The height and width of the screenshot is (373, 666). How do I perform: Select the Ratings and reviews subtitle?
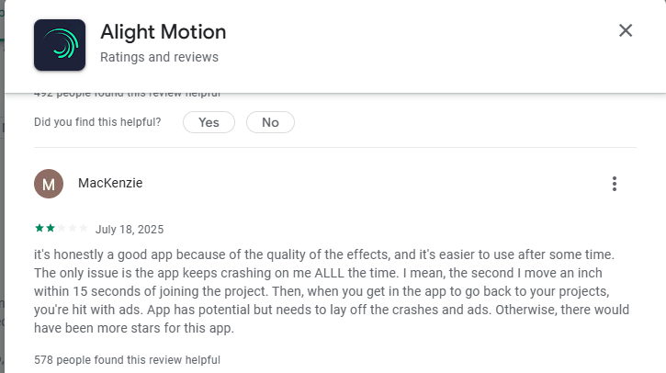pyautogui.click(x=159, y=58)
